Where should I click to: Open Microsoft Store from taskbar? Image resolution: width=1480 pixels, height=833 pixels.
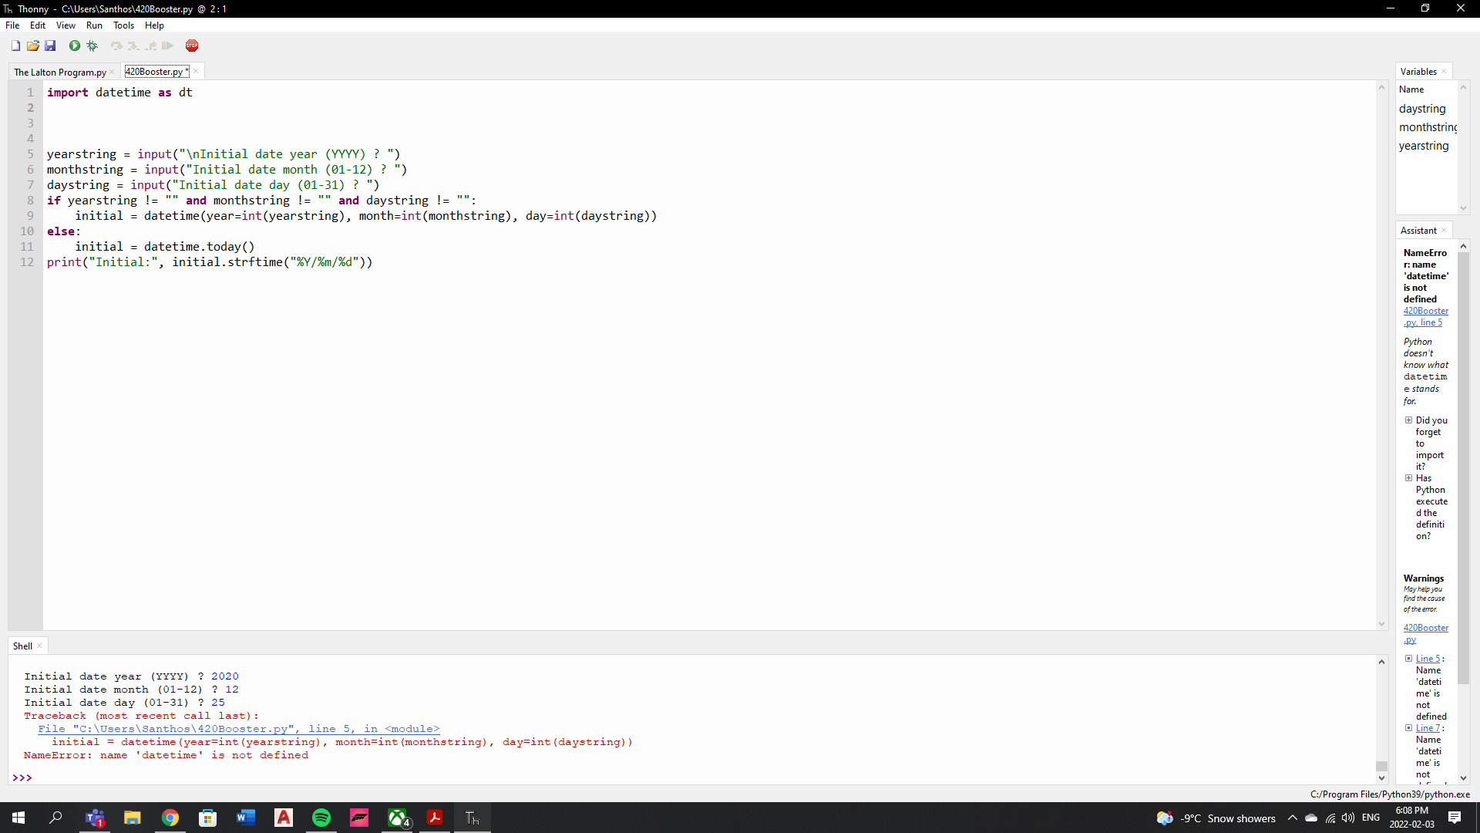(x=208, y=818)
